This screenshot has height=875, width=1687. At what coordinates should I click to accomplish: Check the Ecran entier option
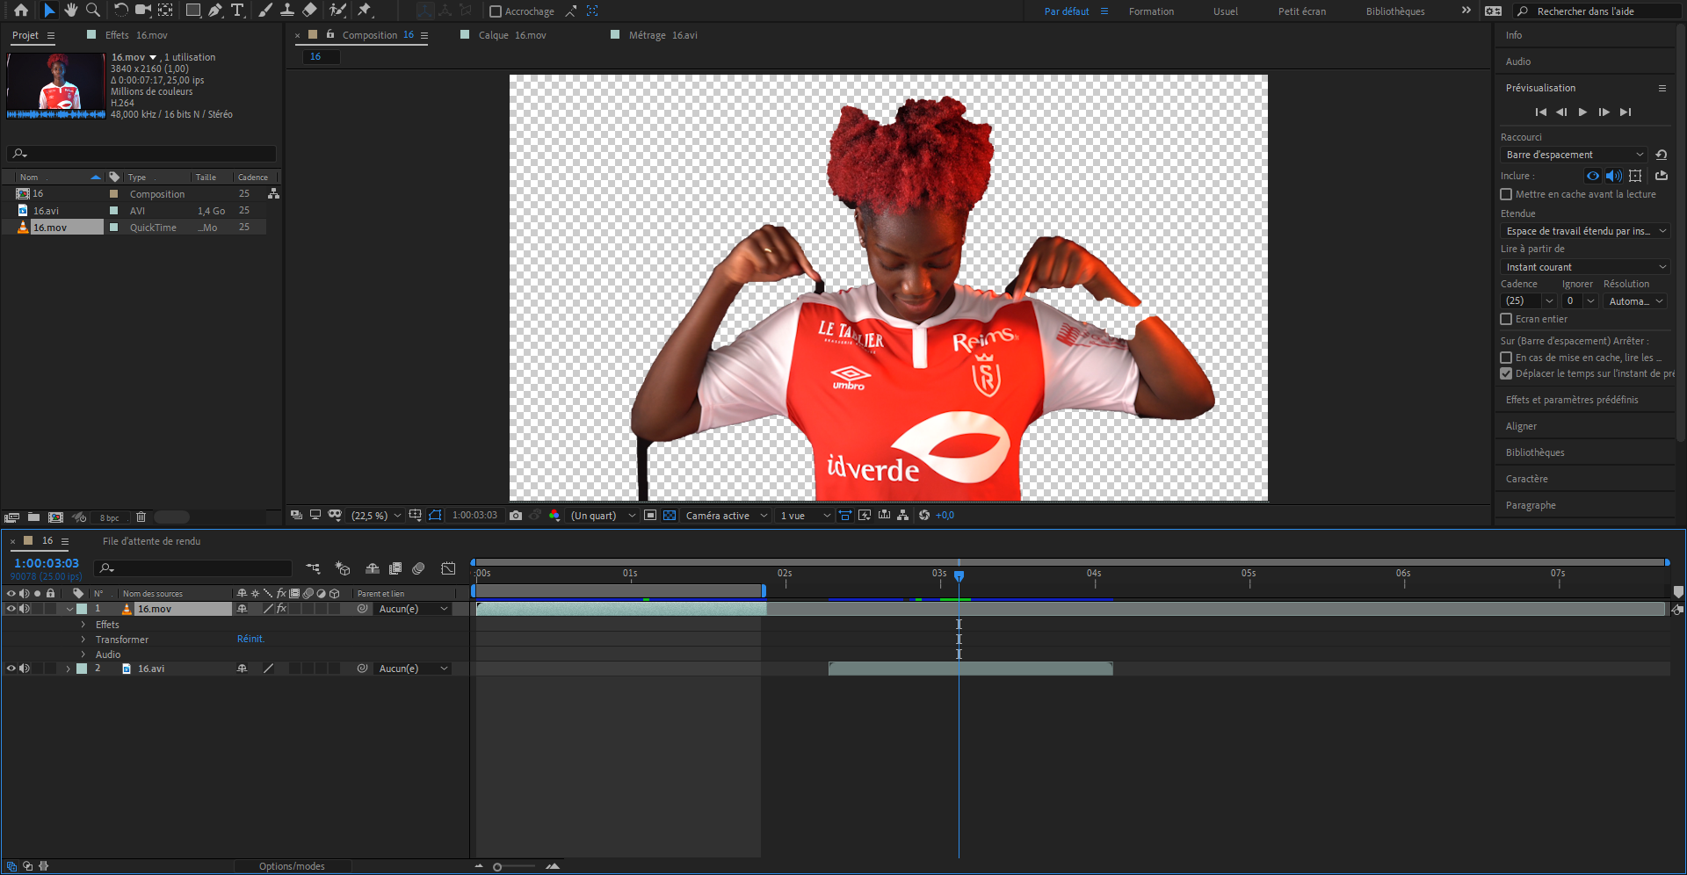tap(1506, 319)
